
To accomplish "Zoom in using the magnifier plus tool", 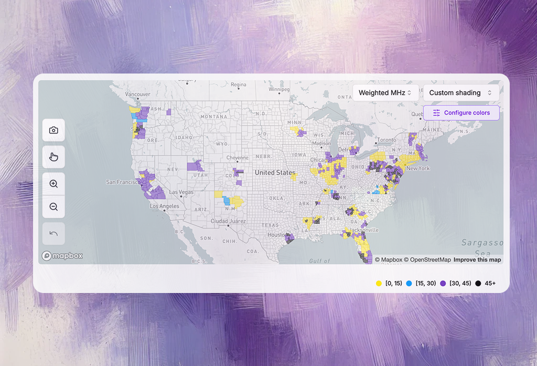I will [53, 183].
